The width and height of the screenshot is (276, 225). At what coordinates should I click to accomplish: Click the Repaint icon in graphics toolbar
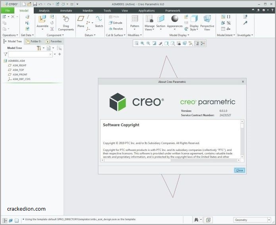pyautogui.click(x=154, y=43)
